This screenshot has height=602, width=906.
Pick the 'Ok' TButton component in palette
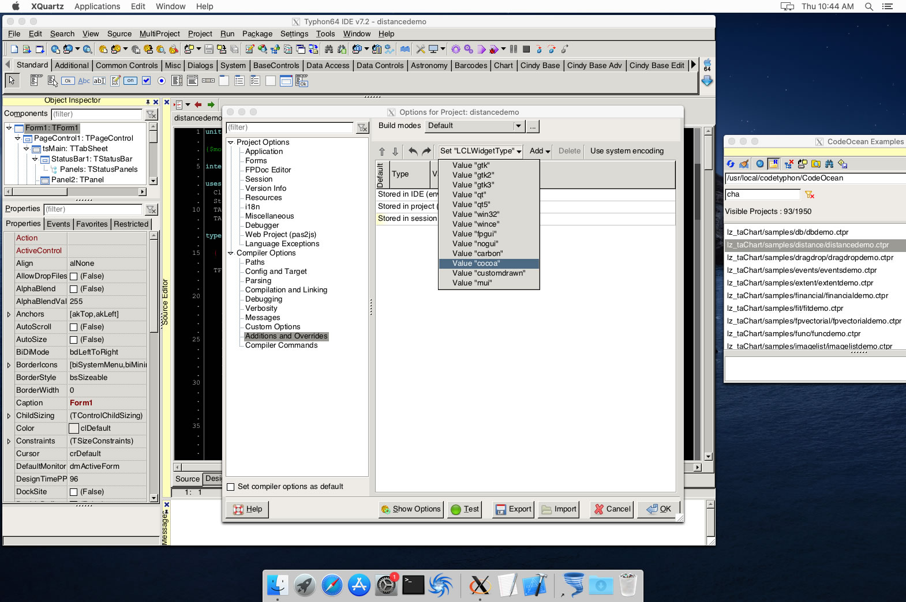tap(68, 81)
